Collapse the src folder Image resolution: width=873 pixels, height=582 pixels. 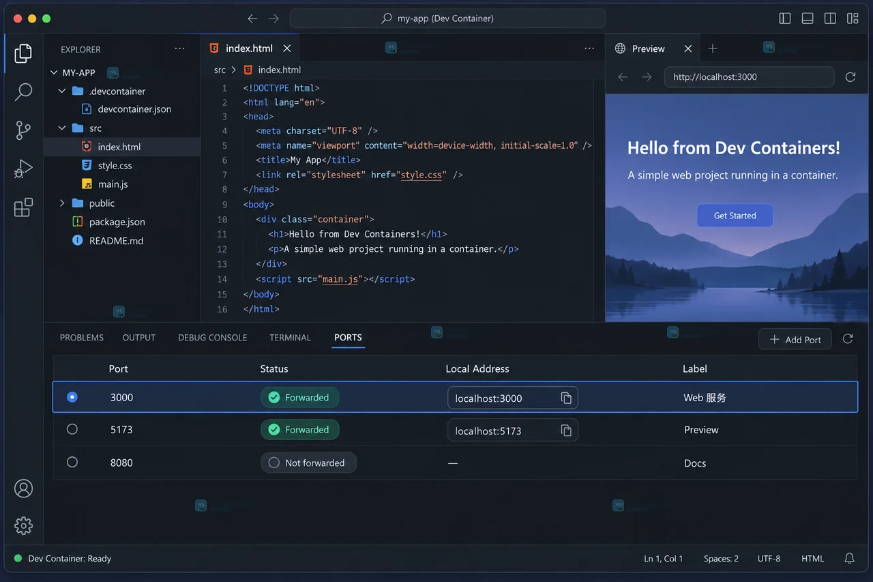point(62,128)
